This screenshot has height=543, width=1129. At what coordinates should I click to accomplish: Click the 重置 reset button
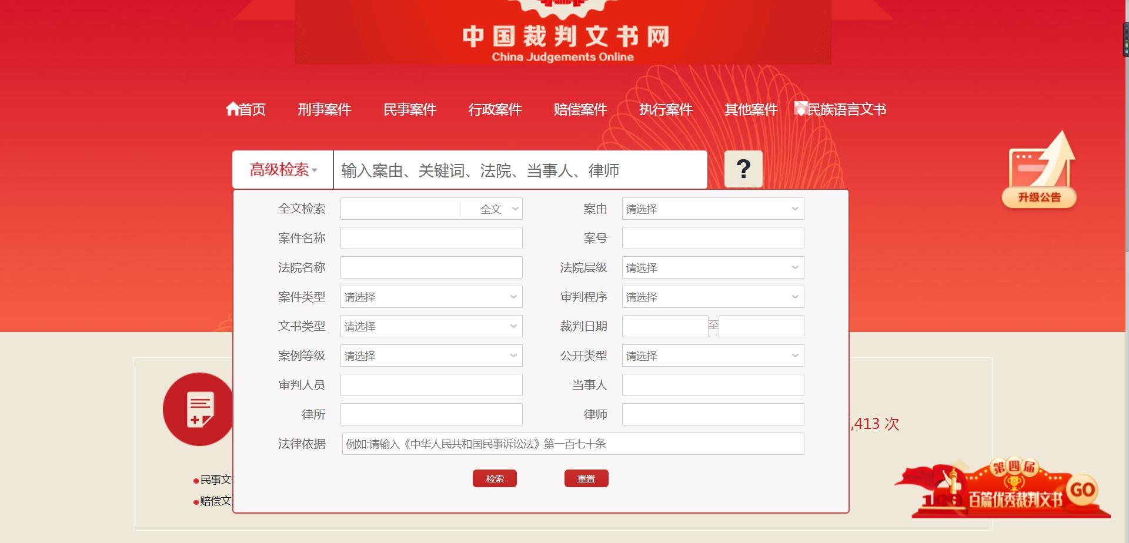586,478
